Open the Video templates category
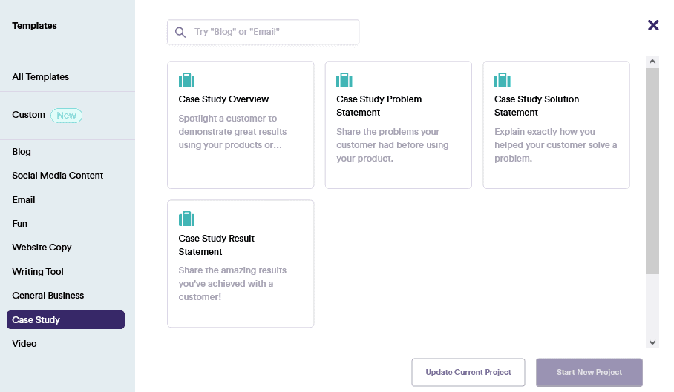This screenshot has height=392, width=674. (24, 344)
